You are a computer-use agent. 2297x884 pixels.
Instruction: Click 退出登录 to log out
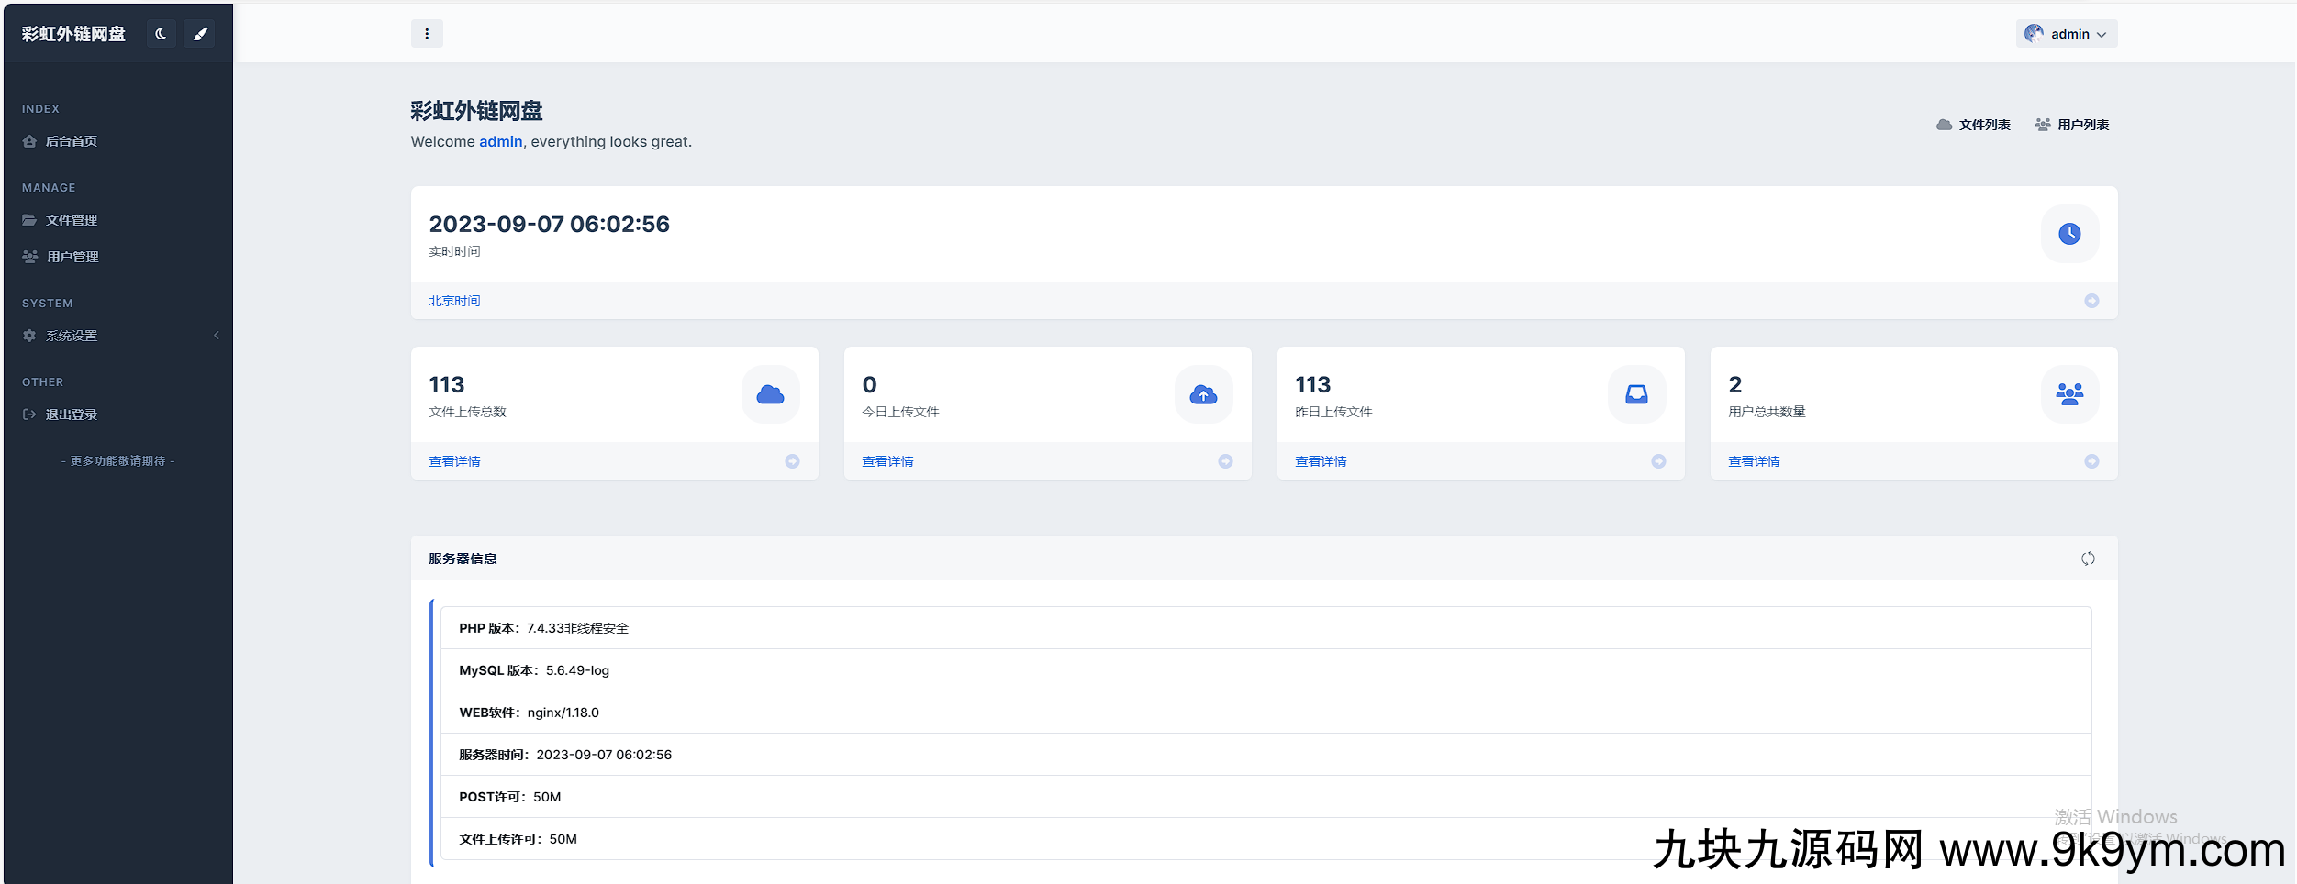[71, 414]
